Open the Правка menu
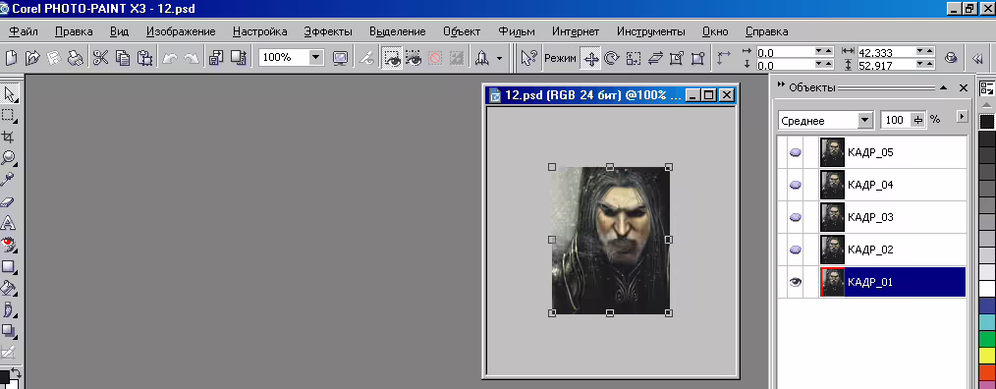 pyautogui.click(x=74, y=31)
